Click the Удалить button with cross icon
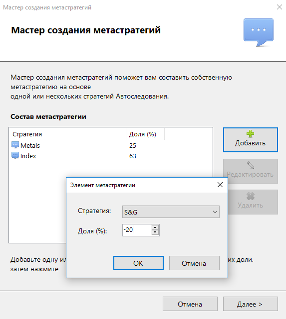Image resolution: width=286 pixels, height=319 pixels. [250, 202]
